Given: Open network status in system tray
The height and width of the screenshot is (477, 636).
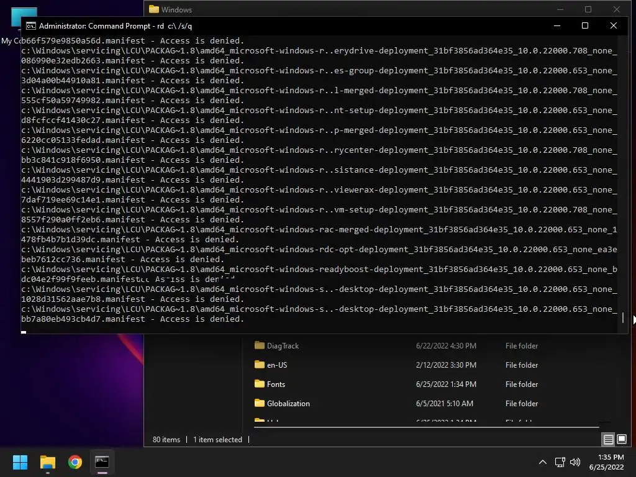Looking at the screenshot, I should point(560,462).
